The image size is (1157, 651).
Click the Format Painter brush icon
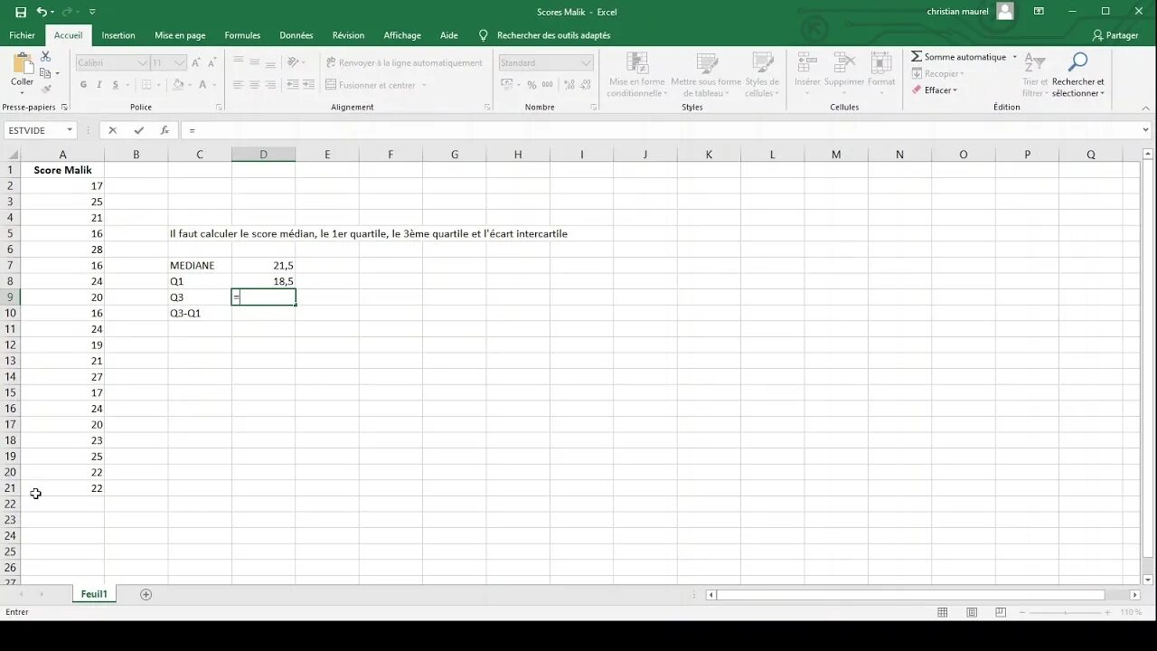(45, 89)
